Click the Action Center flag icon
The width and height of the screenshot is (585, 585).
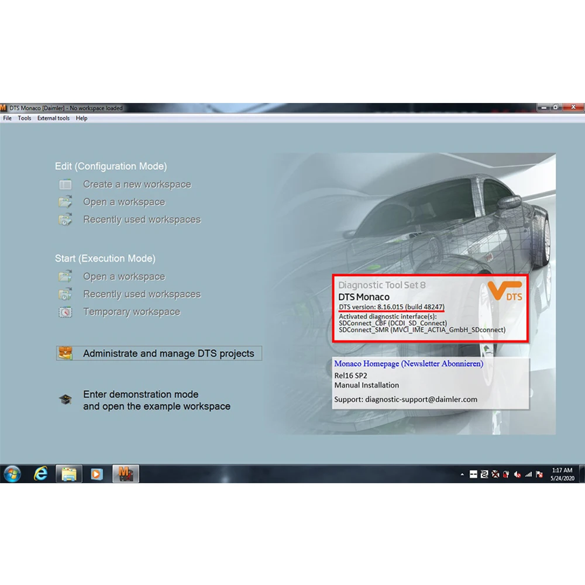coord(539,474)
